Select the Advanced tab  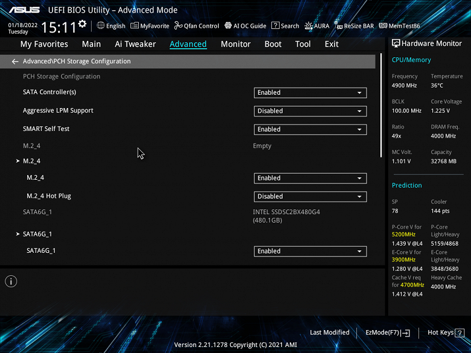click(x=188, y=44)
